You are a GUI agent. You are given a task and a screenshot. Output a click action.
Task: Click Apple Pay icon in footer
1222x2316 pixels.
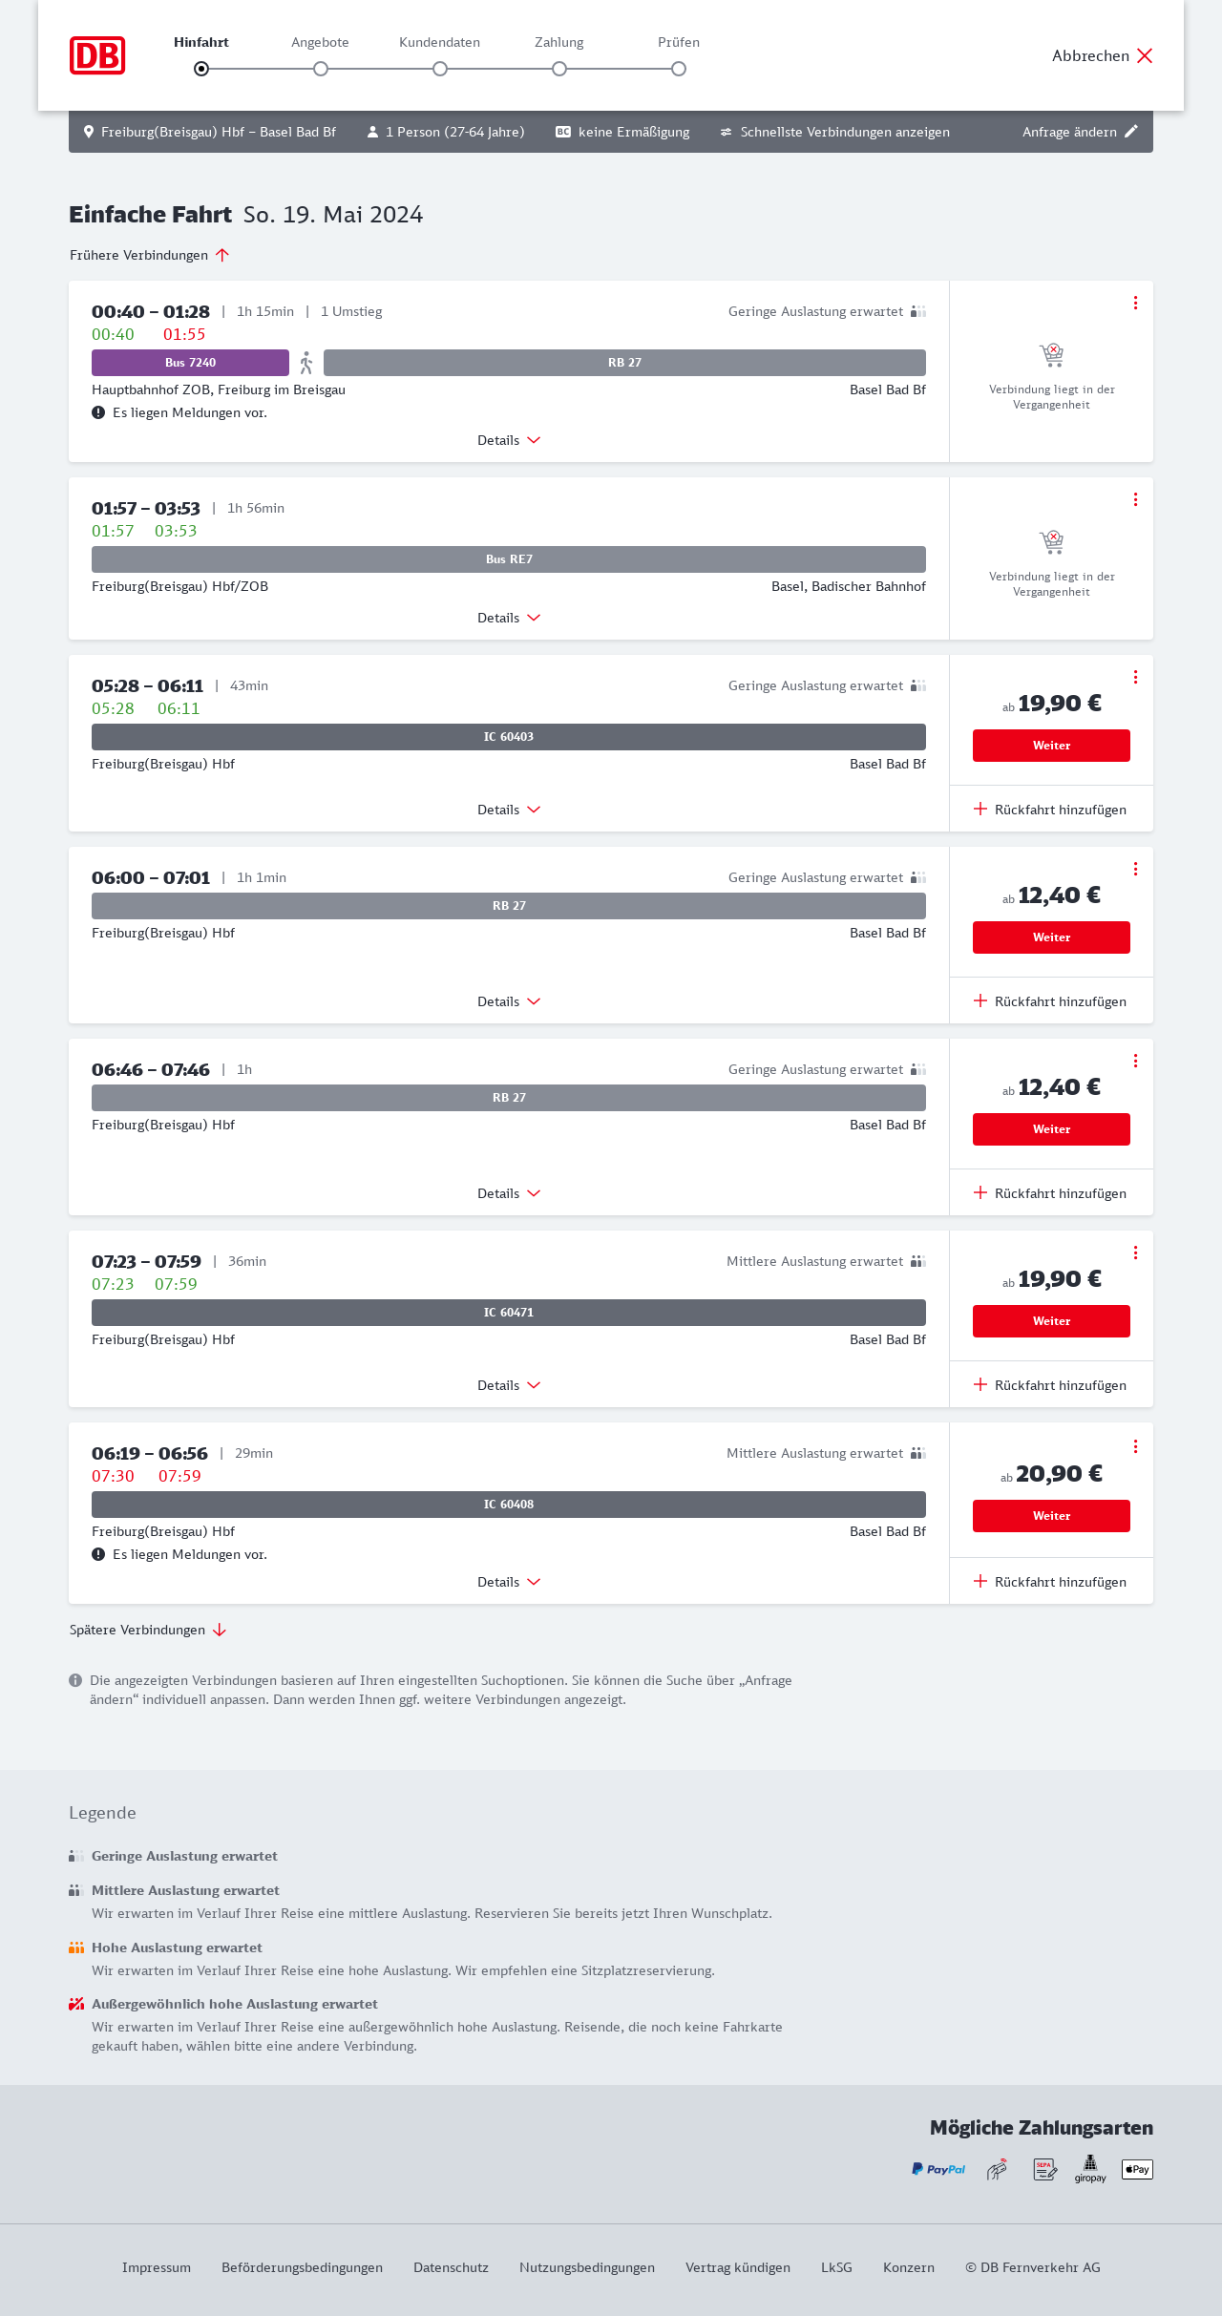pos(1137,2169)
